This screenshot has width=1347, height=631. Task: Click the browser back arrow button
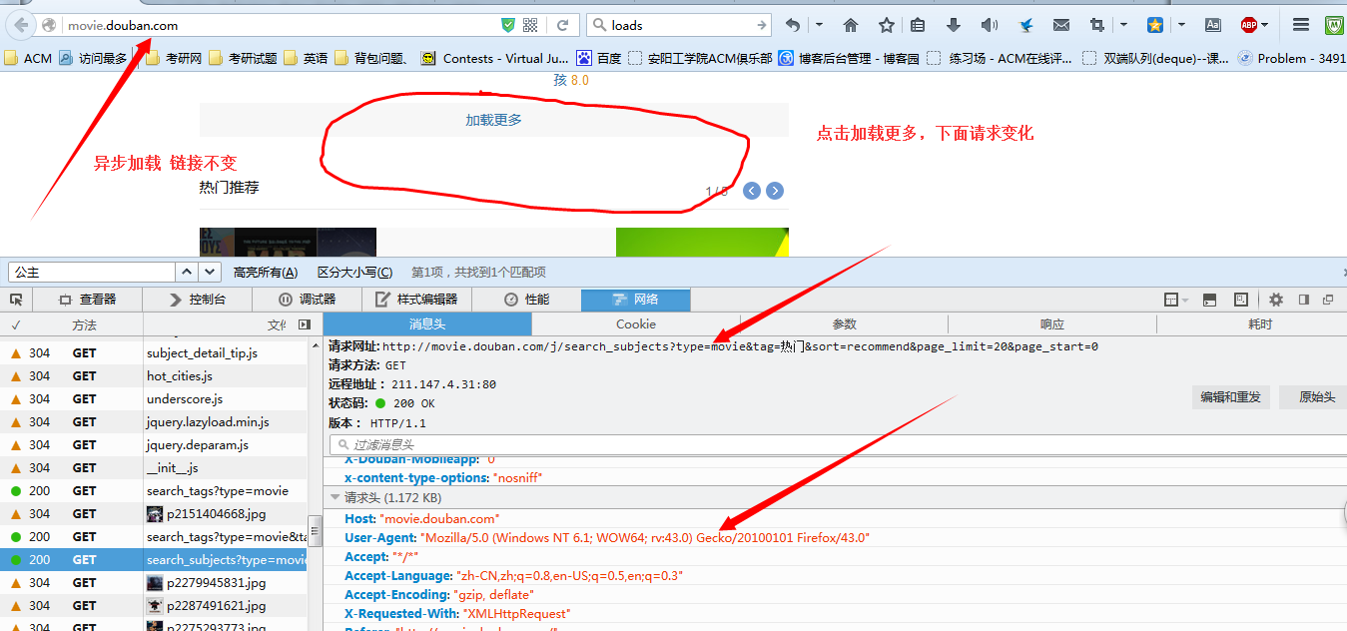[x=21, y=25]
